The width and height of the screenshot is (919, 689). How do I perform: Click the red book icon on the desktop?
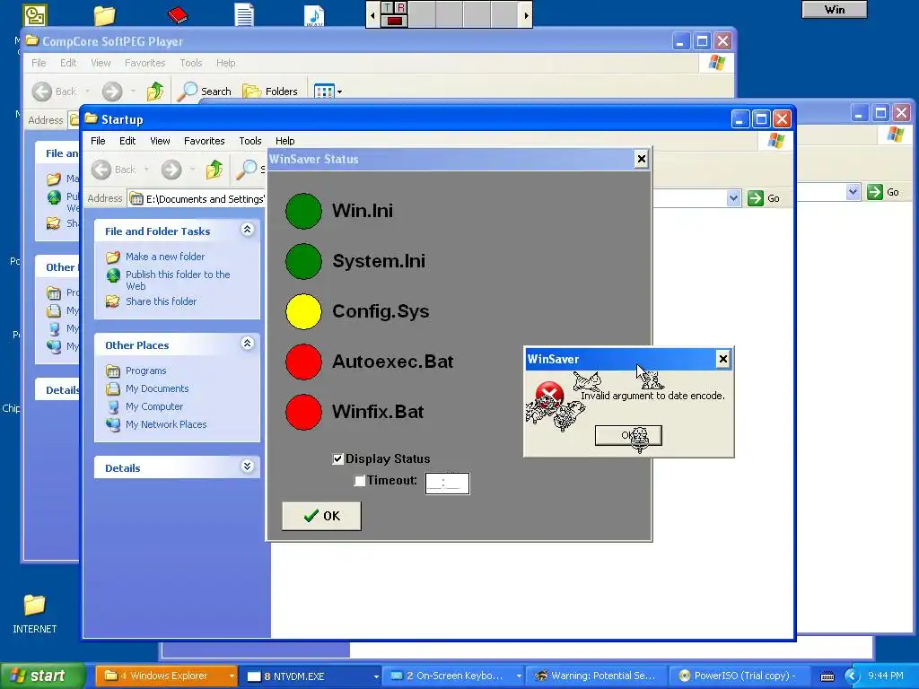click(177, 14)
